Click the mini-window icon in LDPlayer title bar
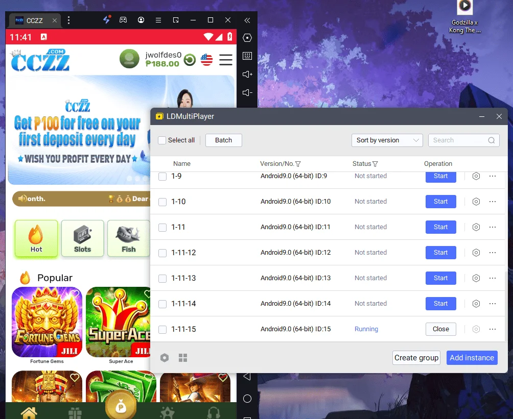 (176, 20)
